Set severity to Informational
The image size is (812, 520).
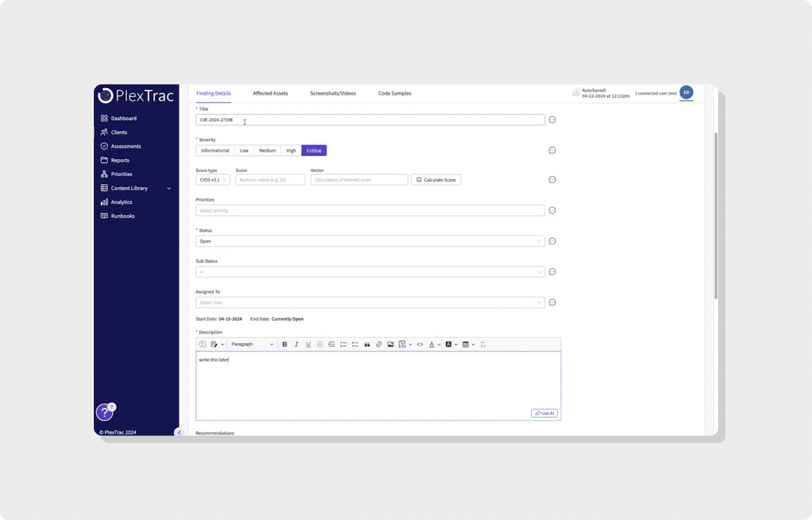point(215,151)
